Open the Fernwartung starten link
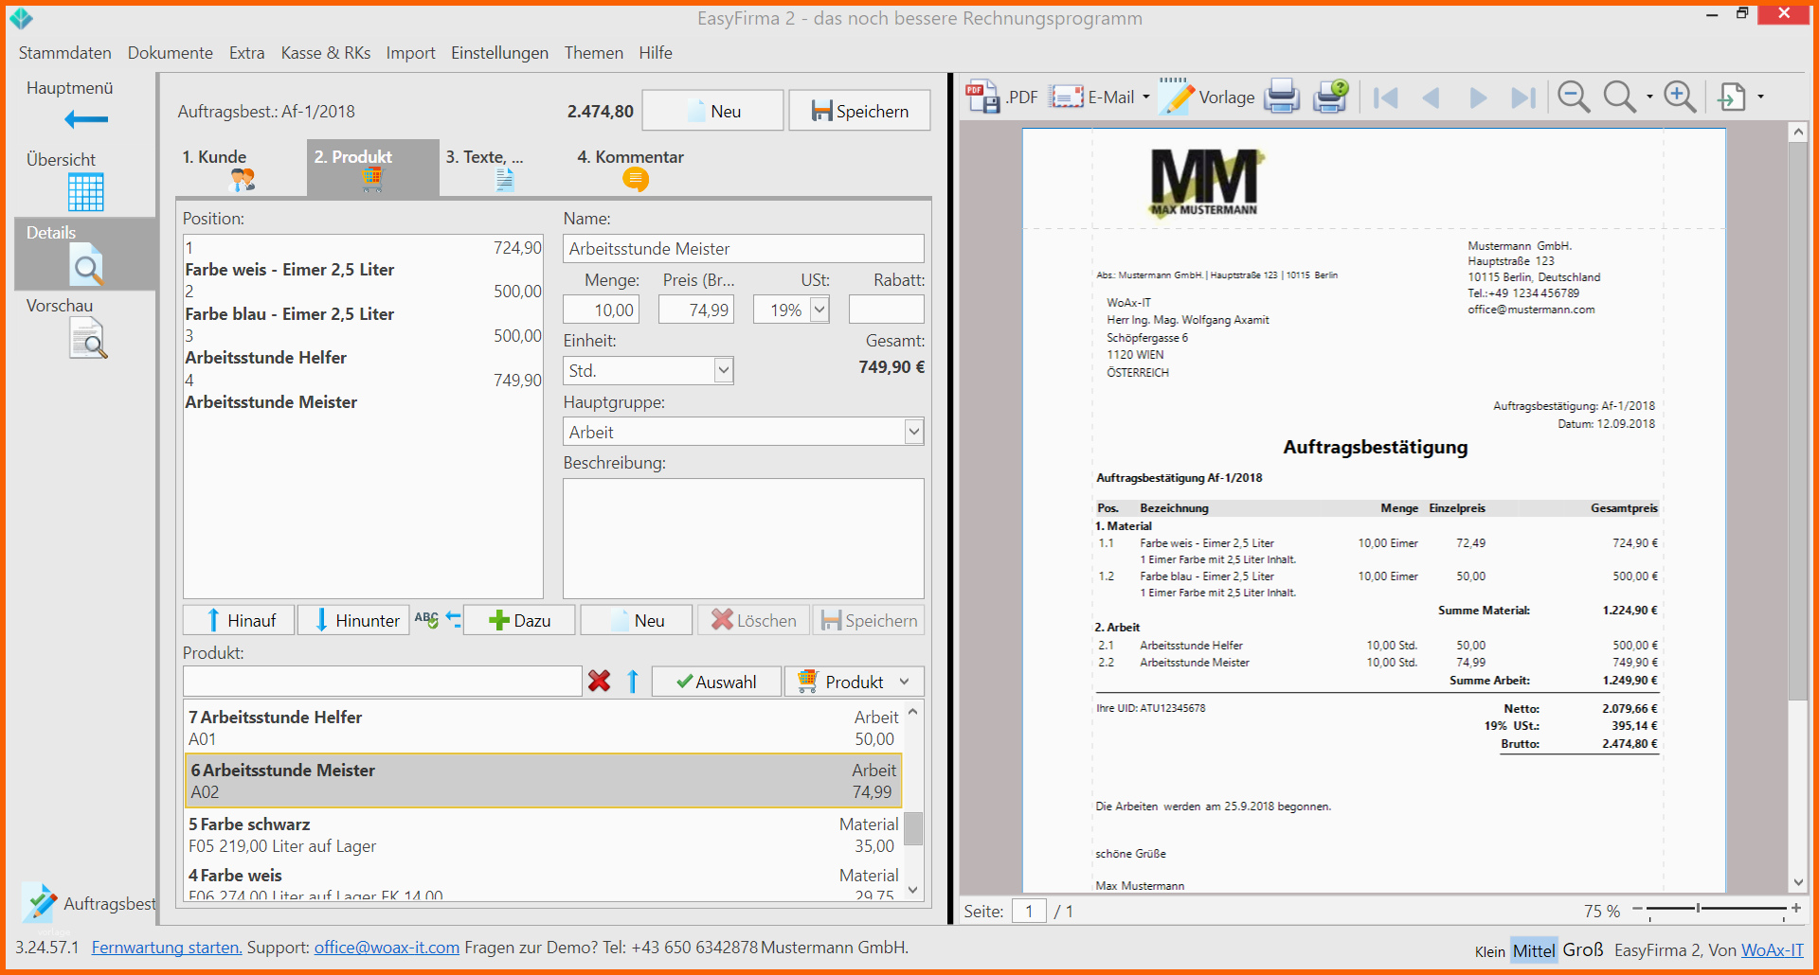Screen dimensions: 1819x975 click(167, 948)
